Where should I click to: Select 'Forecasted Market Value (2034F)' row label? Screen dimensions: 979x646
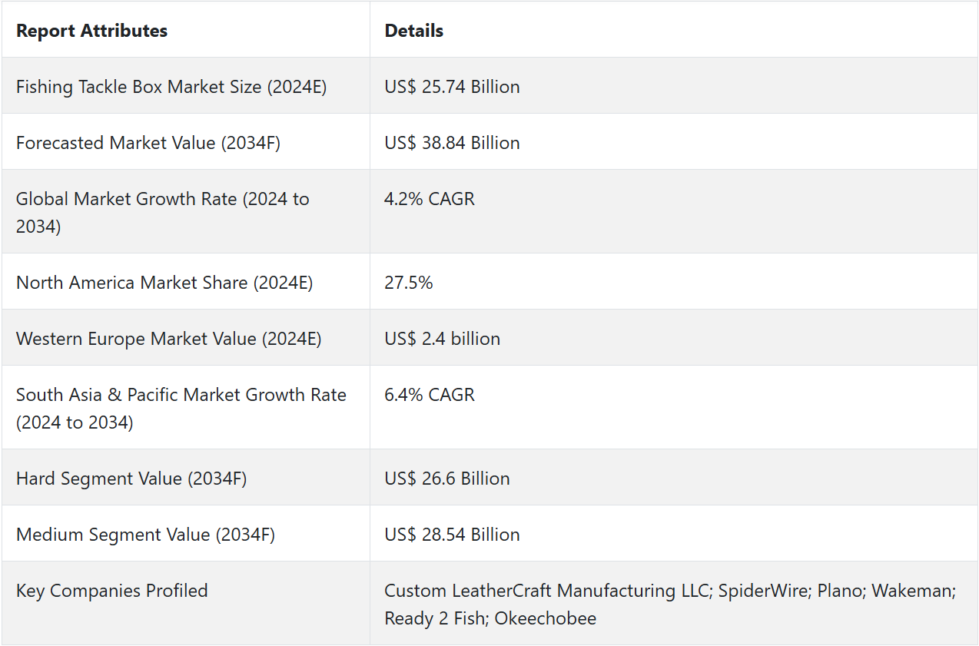[x=148, y=143]
